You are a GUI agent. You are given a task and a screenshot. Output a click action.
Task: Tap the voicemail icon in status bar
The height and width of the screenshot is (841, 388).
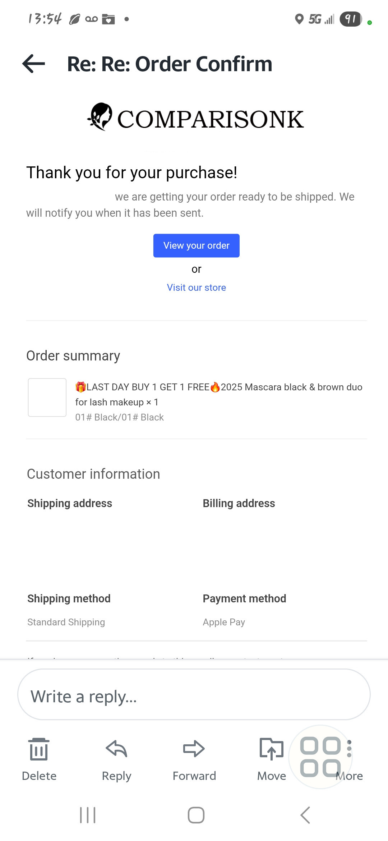(92, 19)
